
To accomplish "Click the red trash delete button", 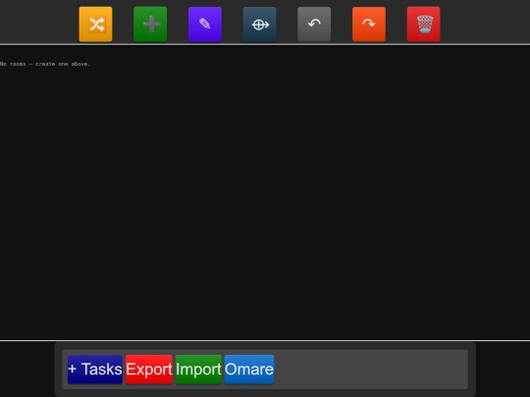I will (x=424, y=25).
